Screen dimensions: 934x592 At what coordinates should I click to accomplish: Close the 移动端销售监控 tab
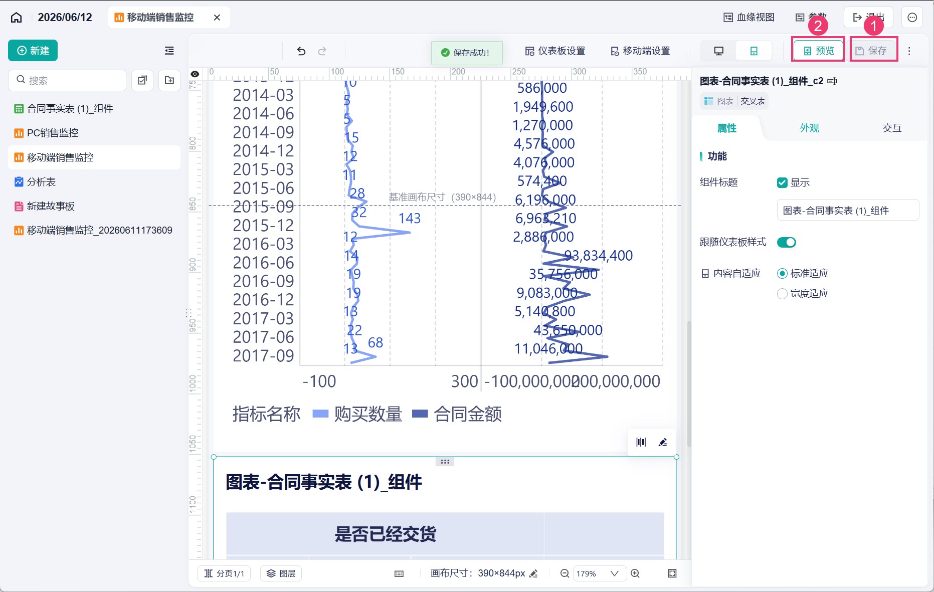pyautogui.click(x=217, y=18)
